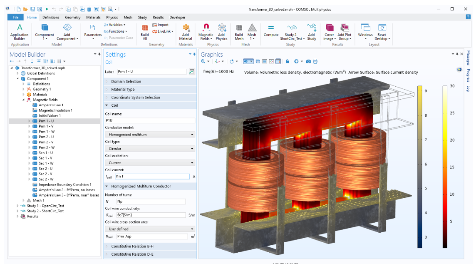Switch to the Developer ribbon tab
473x264 pixels.
click(x=177, y=17)
